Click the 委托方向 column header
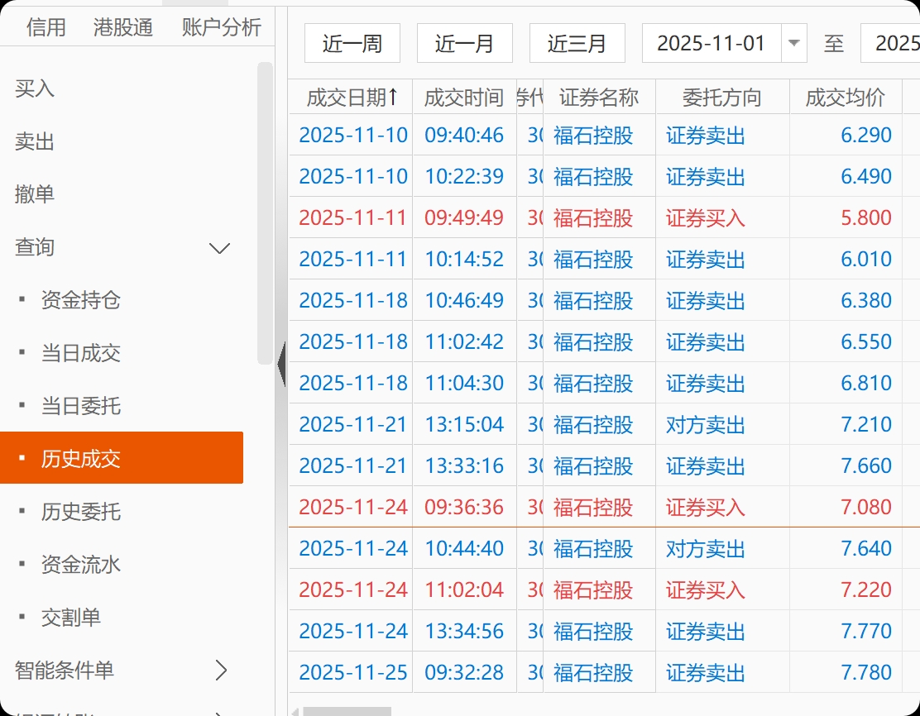 722,97
